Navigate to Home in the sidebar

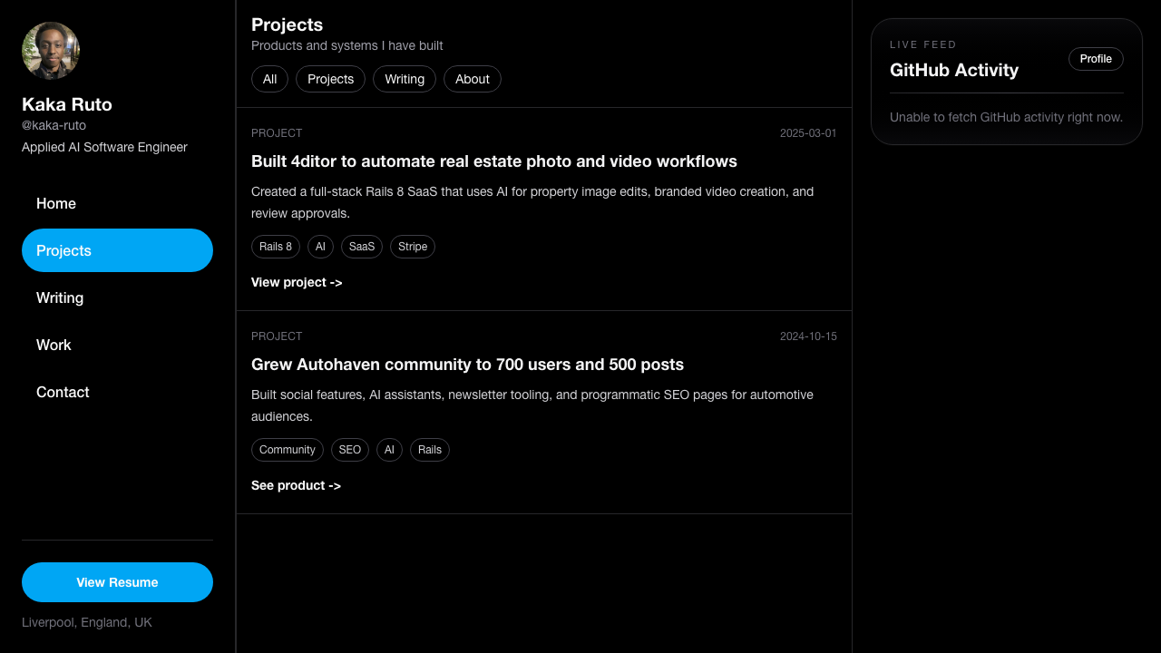pyautogui.click(x=56, y=203)
